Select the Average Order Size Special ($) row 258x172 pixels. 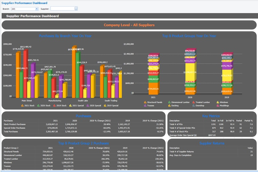pos(212,135)
